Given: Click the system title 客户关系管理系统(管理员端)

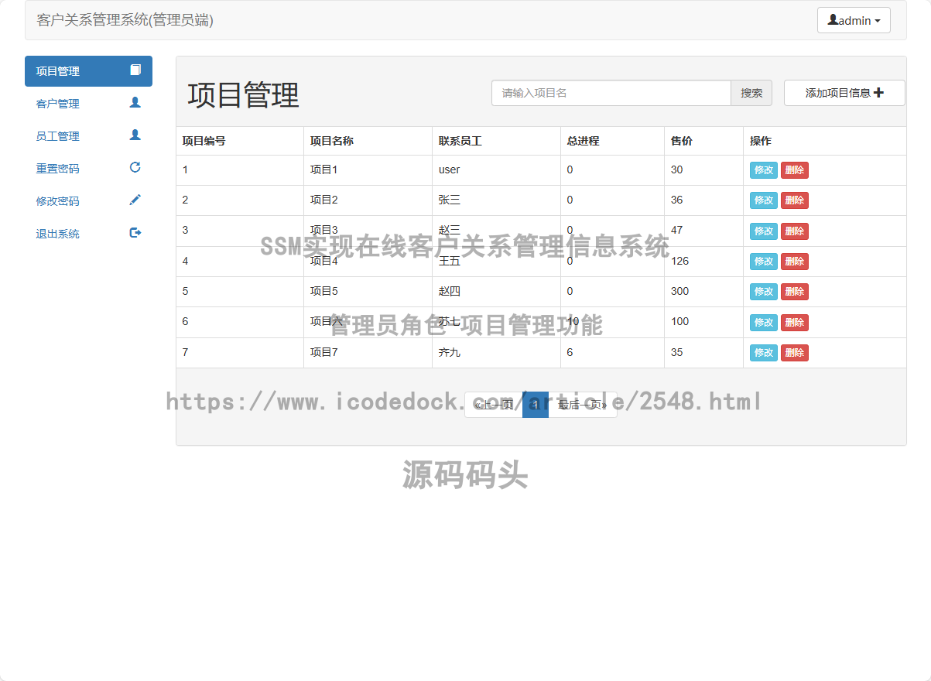Looking at the screenshot, I should [x=125, y=20].
